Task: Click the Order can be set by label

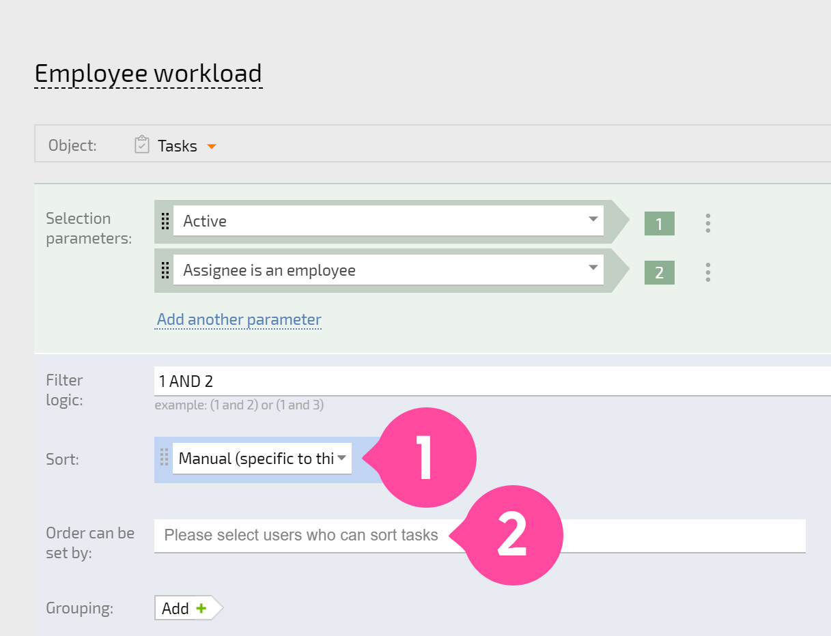Action: click(x=90, y=543)
